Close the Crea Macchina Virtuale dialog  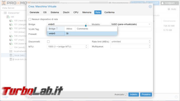pyautogui.click(x=150, y=7)
